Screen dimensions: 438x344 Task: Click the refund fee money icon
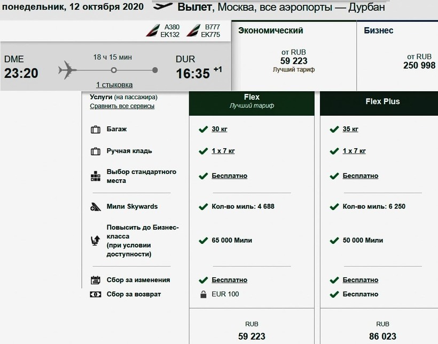96,294
